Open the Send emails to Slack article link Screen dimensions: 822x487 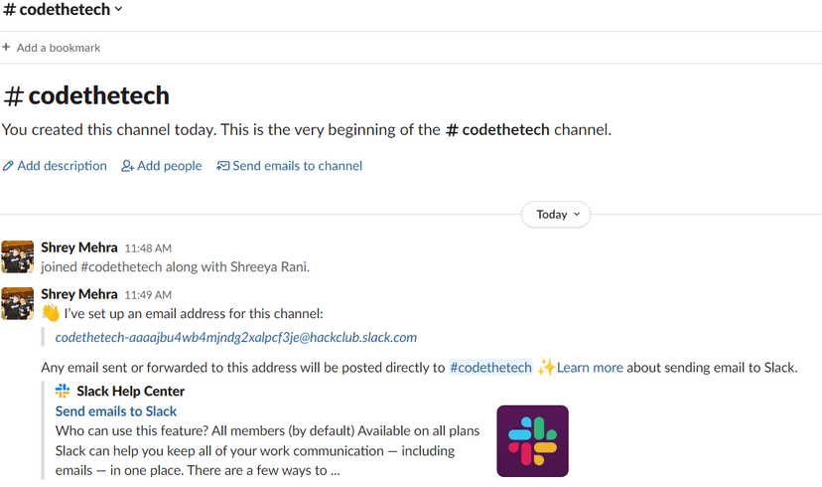(116, 411)
